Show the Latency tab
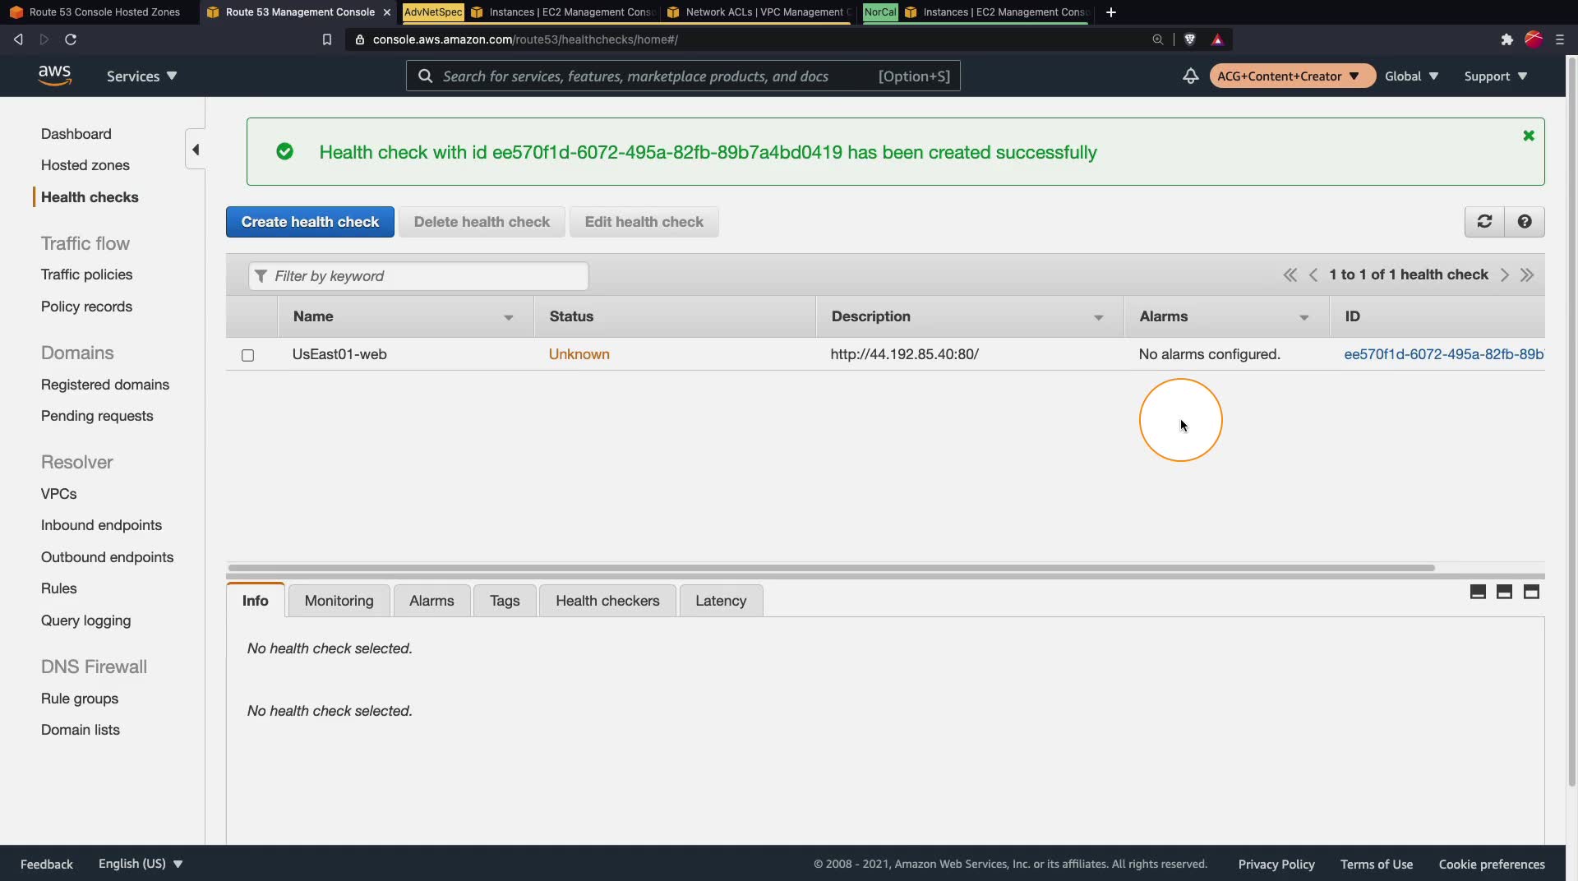 721,601
